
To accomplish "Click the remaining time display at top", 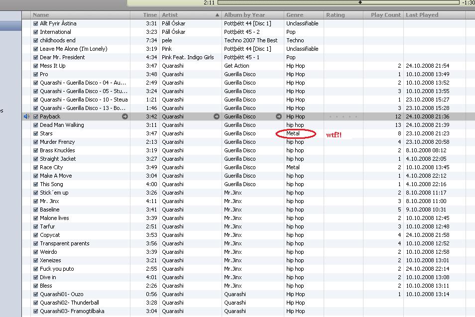I will (x=469, y=2).
